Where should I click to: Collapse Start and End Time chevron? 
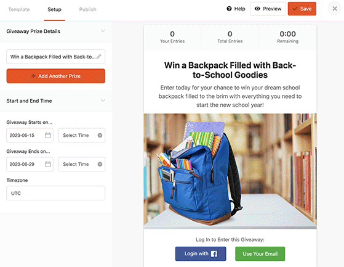103,101
